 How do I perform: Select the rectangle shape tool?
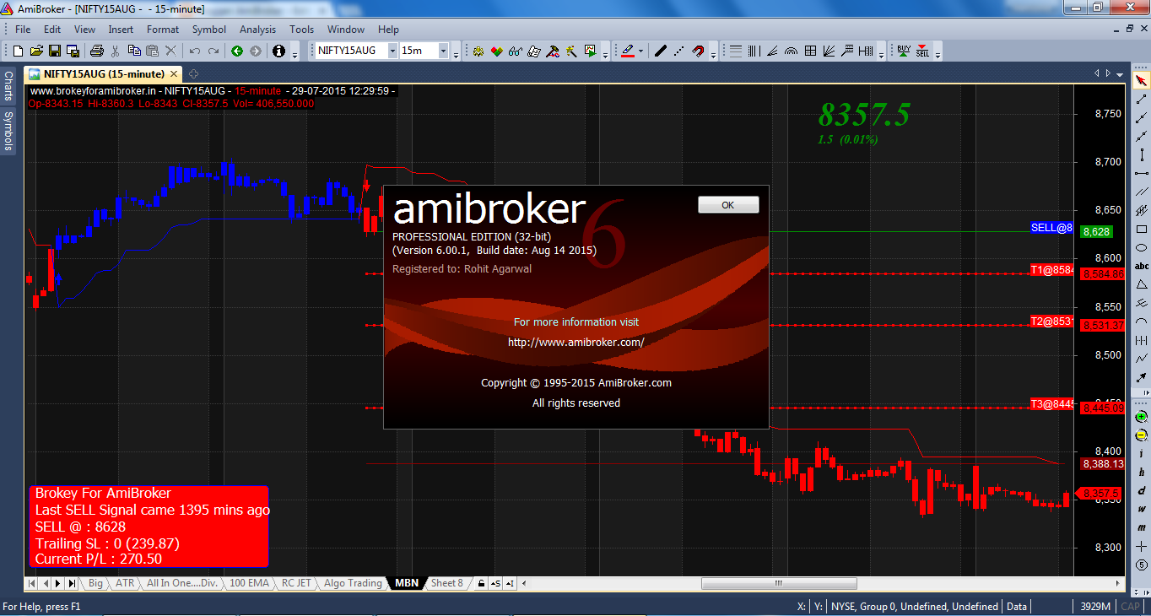[1141, 229]
